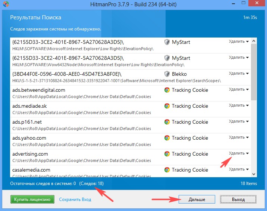Click Chrome icon for casalemedia.com
Viewport: 267px width, 211px height.
pos(167,170)
